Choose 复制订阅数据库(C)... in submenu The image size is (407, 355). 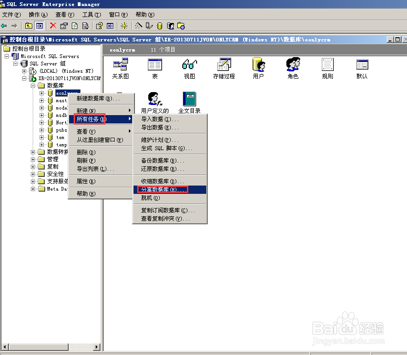pyautogui.click(x=170, y=210)
